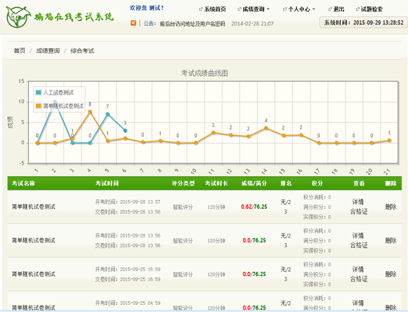Screen dimensions: 408x312
Task: Open 详情 for the exam started 09-28 13:56
Action: [x=358, y=235]
